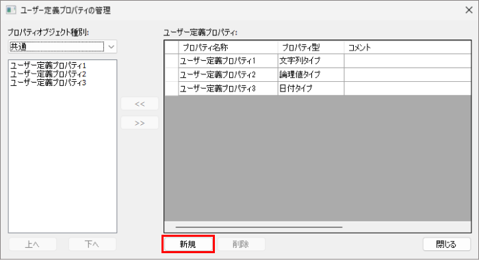Click the 削除 button
The width and height of the screenshot is (479, 260).
[x=241, y=244]
